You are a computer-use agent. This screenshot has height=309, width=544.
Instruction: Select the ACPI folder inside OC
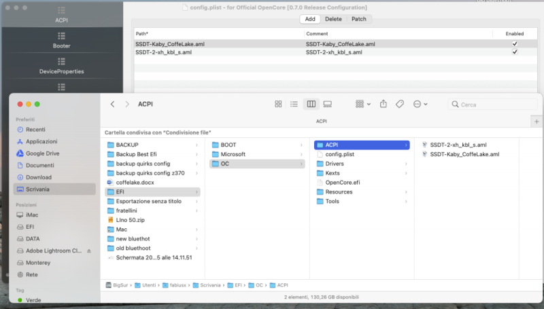click(362, 145)
